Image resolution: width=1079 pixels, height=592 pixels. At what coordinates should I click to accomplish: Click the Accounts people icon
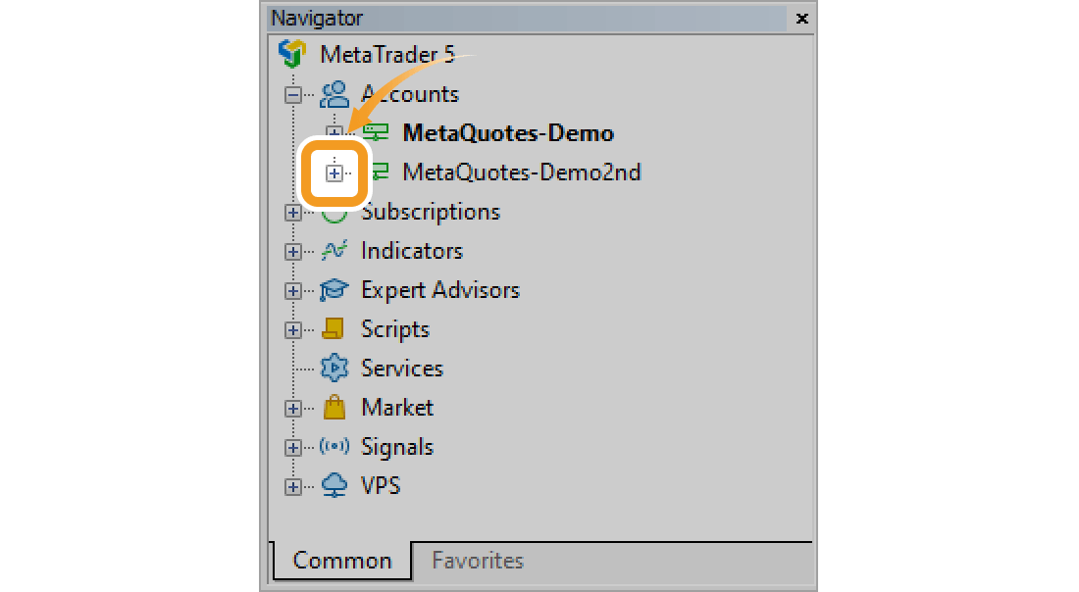click(334, 94)
